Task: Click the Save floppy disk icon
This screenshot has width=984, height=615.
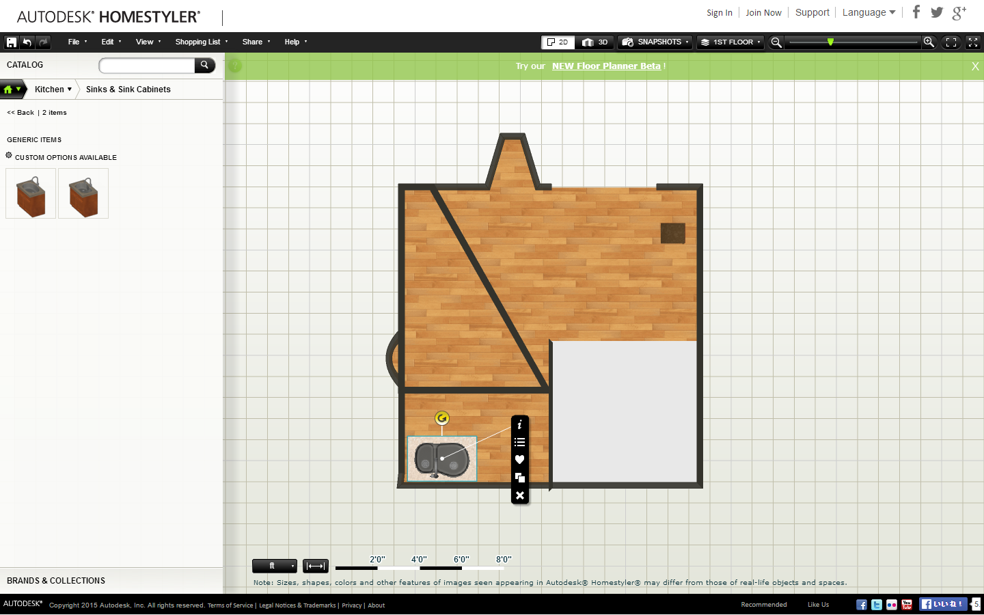Action: pos(11,42)
